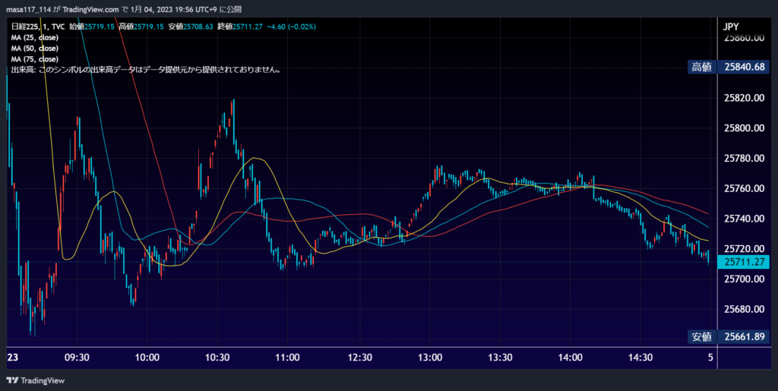Click the 09:30 time axis label

[x=77, y=358]
